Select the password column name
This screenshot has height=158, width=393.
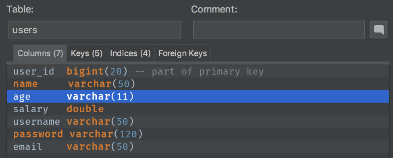pyautogui.click(x=38, y=134)
